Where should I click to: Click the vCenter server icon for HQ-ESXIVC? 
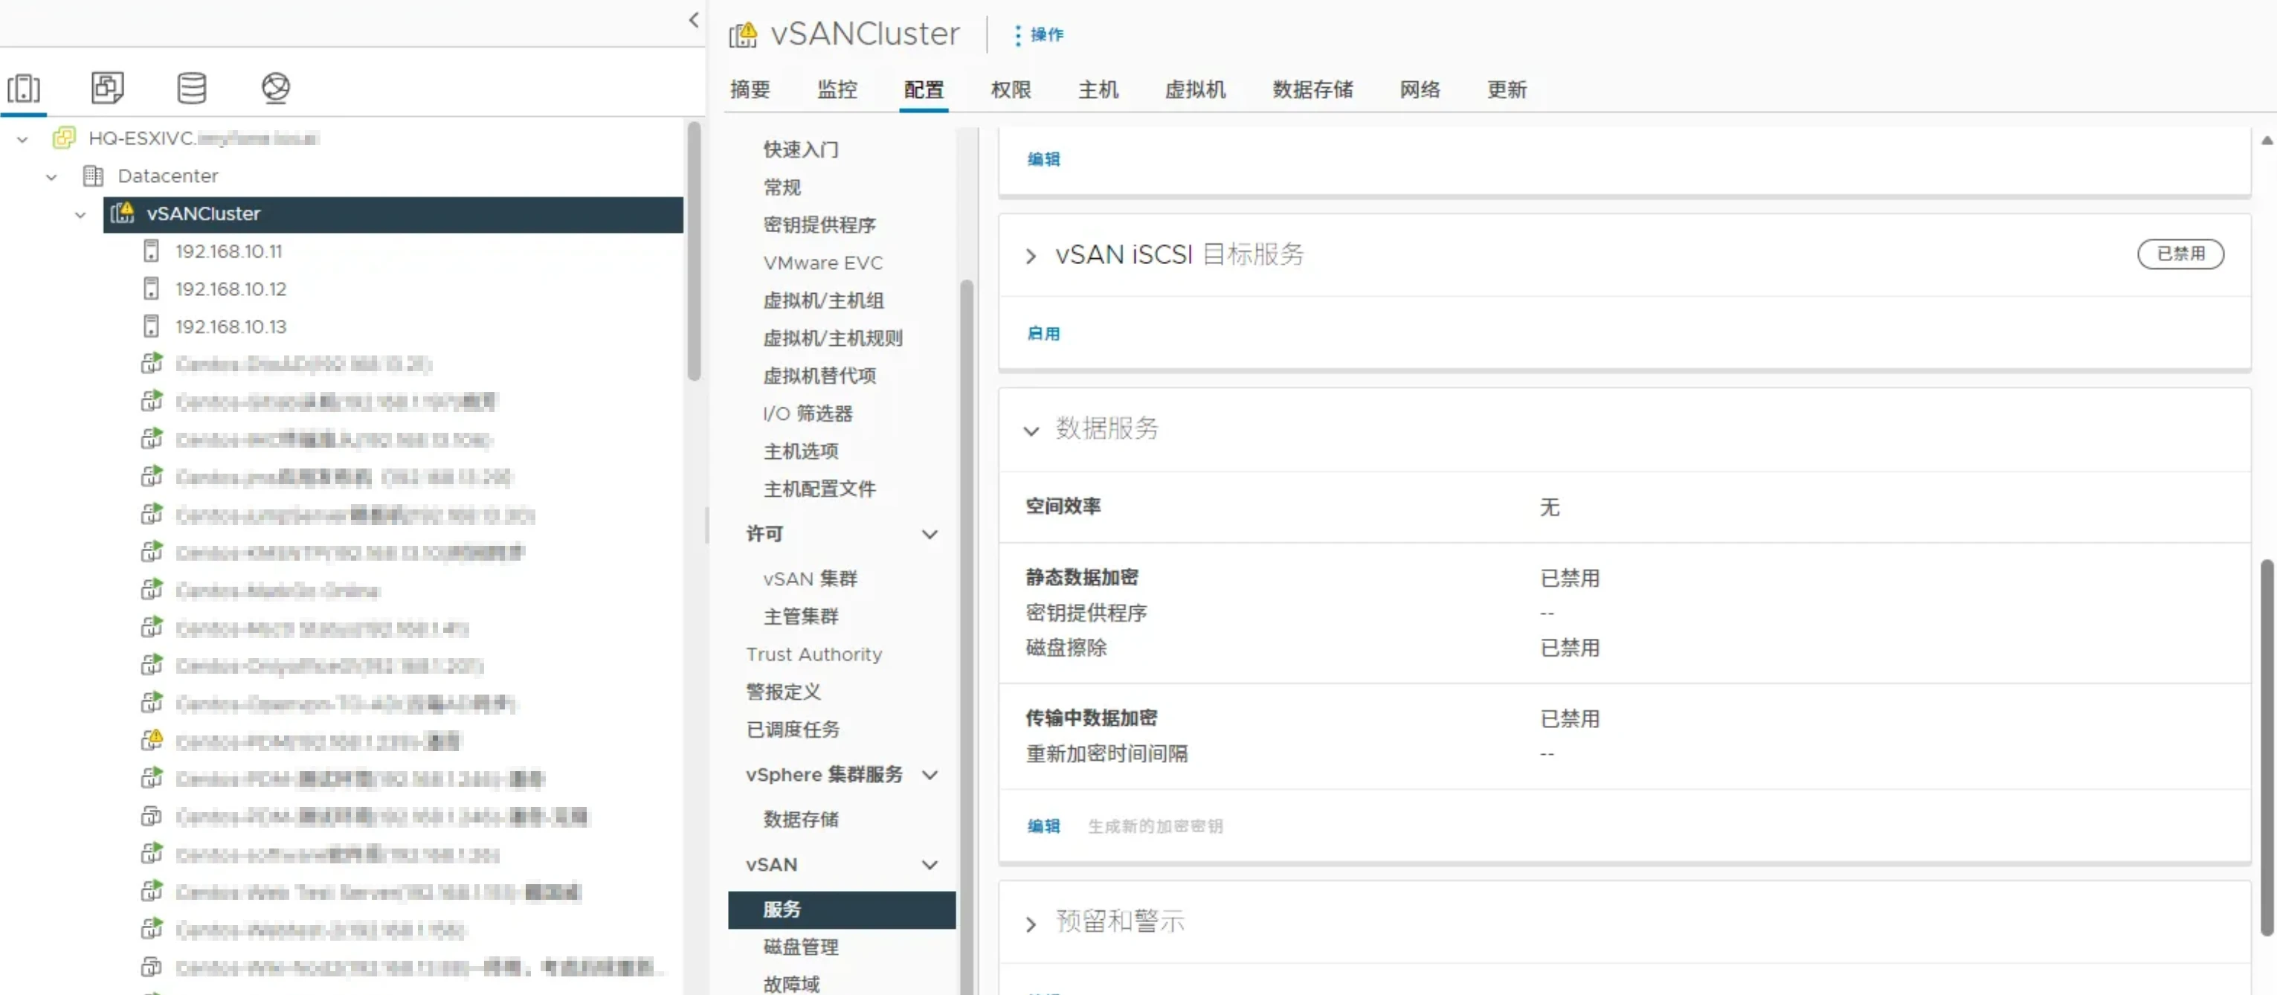(64, 138)
